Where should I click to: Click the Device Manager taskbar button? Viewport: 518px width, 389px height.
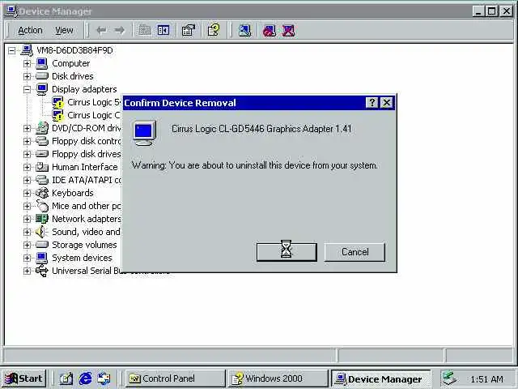pyautogui.click(x=380, y=378)
